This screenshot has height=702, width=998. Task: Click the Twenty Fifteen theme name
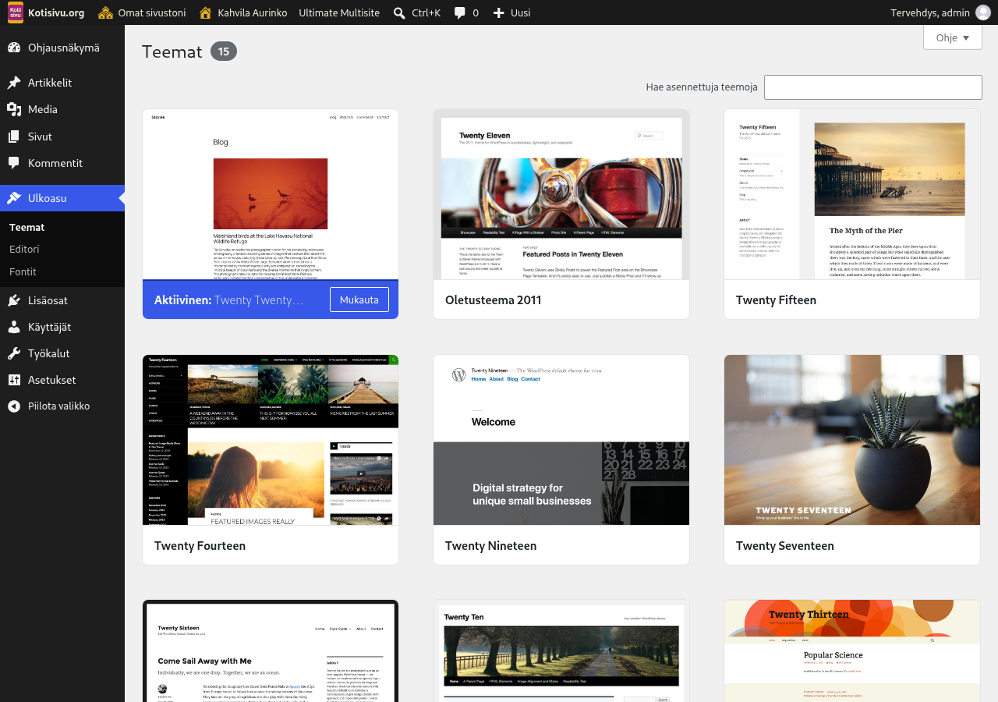pyautogui.click(x=776, y=300)
